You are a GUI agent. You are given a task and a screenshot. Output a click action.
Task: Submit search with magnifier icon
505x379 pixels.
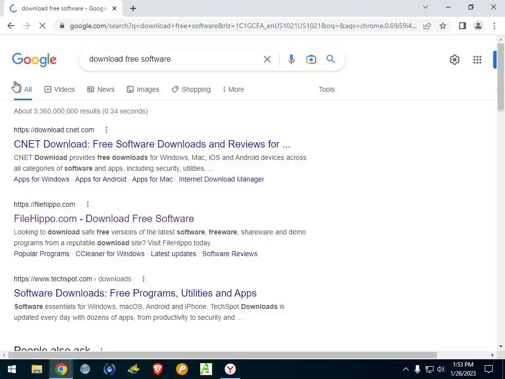330,59
